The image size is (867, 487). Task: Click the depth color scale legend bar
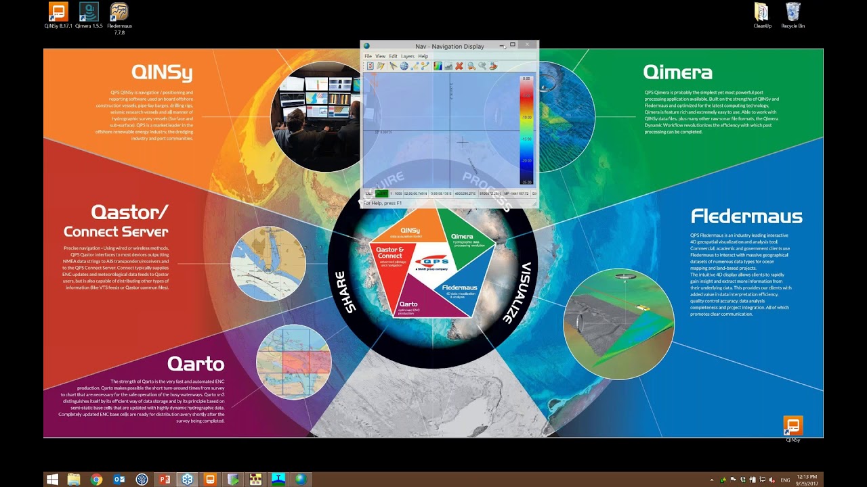coord(526,131)
